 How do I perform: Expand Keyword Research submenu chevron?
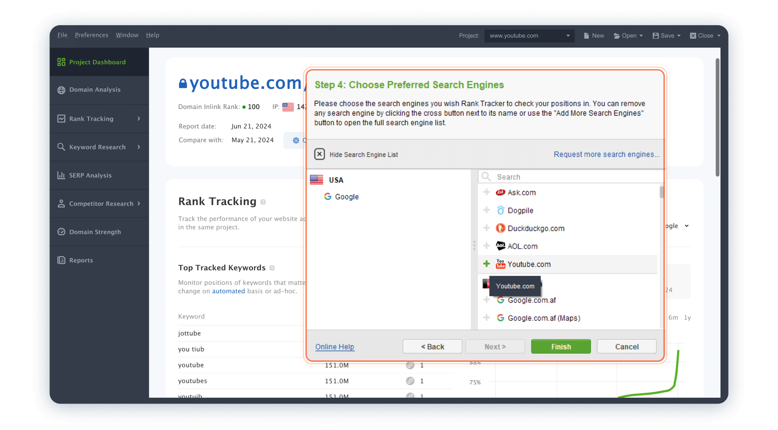coord(139,147)
